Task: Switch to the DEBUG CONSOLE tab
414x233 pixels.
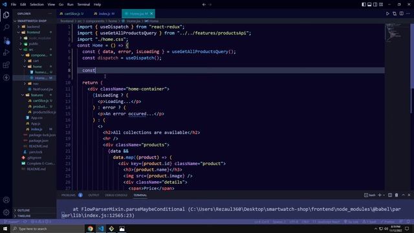Action: [x=116, y=195]
